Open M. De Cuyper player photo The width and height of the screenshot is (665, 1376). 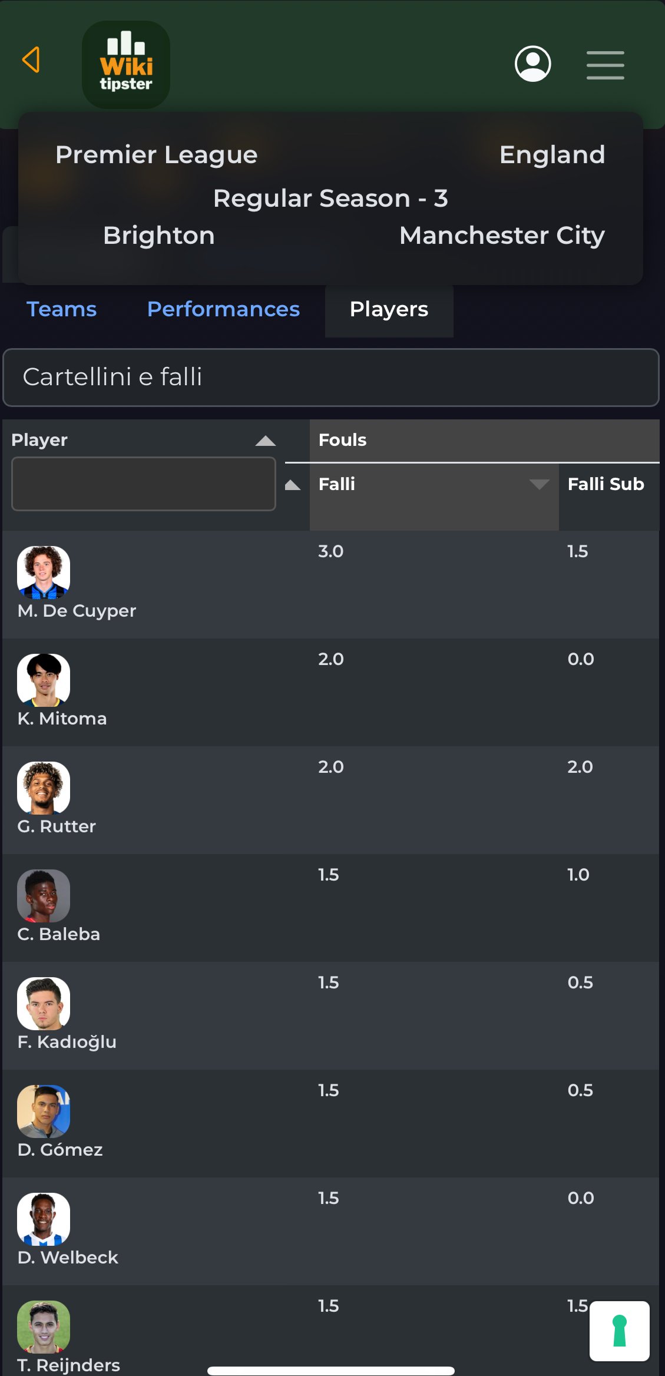pos(44,572)
